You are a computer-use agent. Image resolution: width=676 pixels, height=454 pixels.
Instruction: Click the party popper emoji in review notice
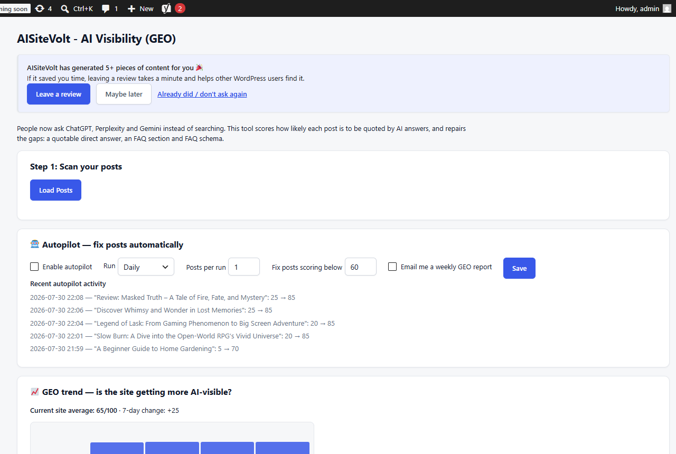click(x=199, y=68)
